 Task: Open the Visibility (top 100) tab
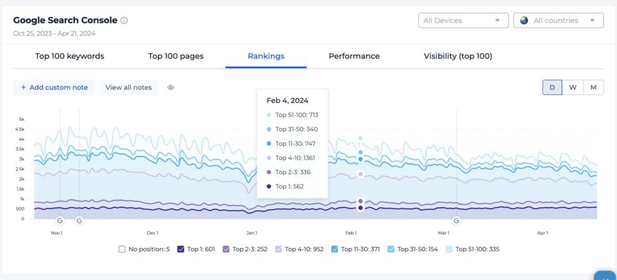point(458,56)
